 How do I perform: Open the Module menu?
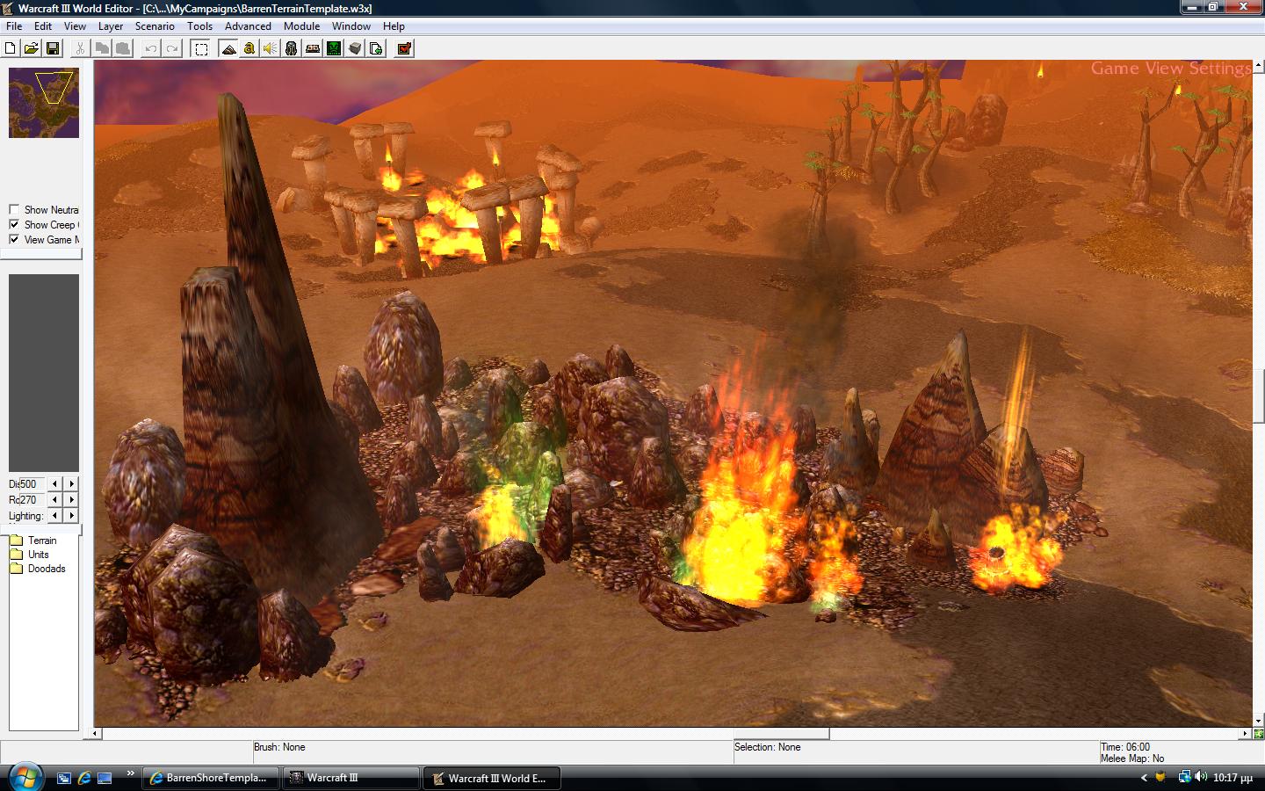tap(301, 26)
